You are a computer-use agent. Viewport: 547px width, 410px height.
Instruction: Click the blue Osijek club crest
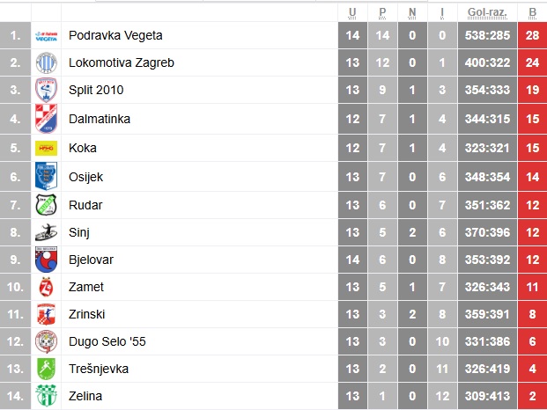point(46,176)
